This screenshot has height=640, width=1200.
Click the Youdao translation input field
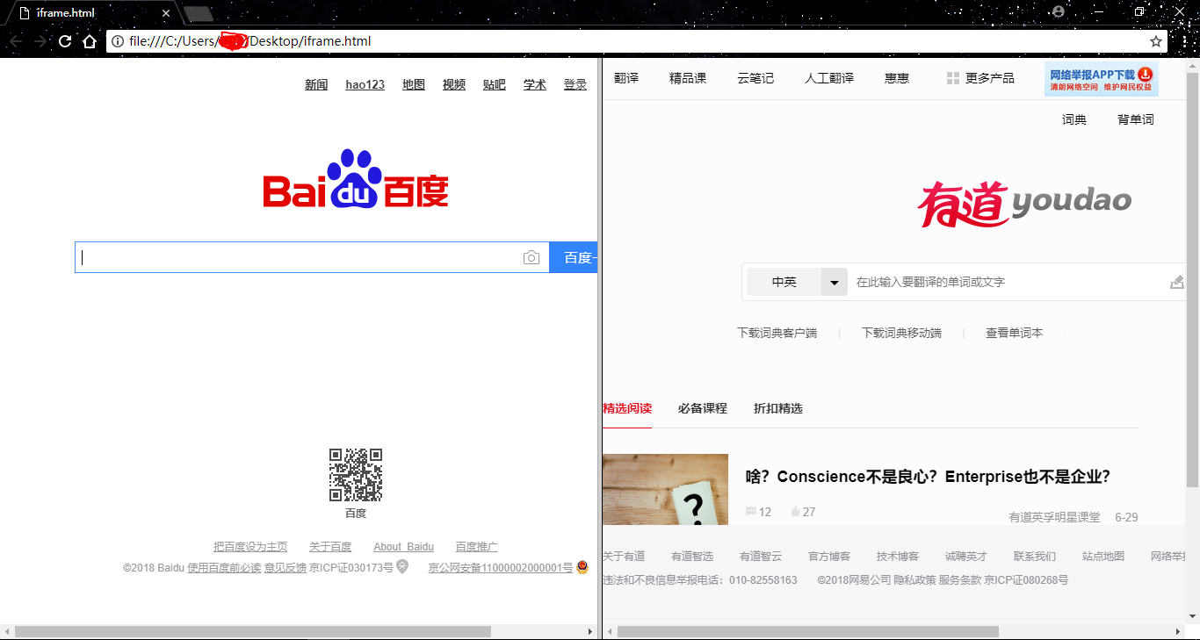[x=1010, y=282]
